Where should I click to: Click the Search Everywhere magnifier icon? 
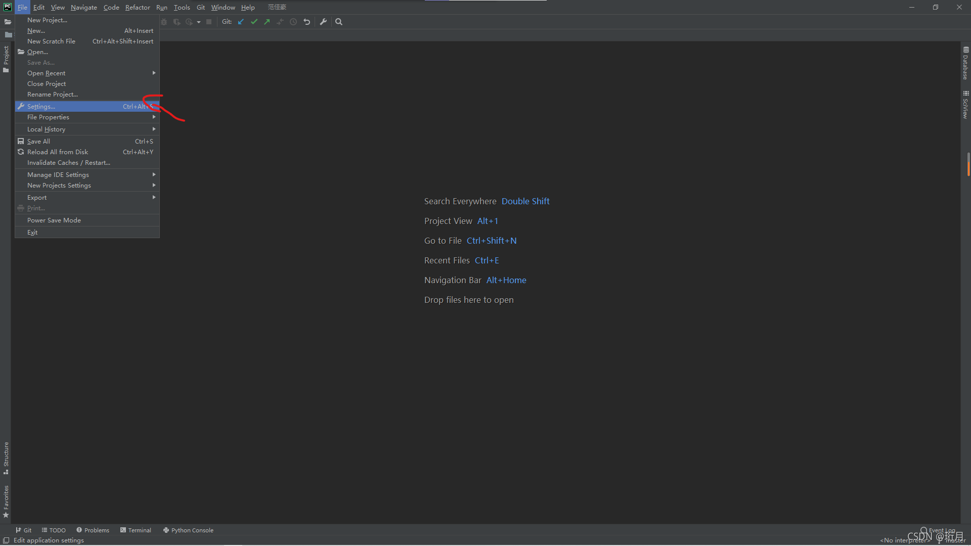point(339,22)
